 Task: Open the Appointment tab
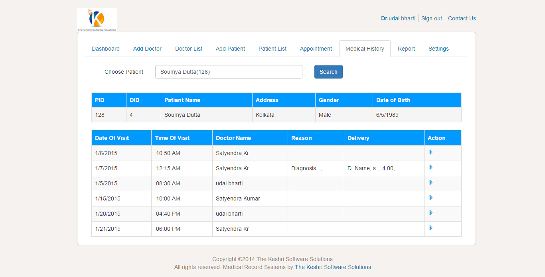pyautogui.click(x=316, y=48)
